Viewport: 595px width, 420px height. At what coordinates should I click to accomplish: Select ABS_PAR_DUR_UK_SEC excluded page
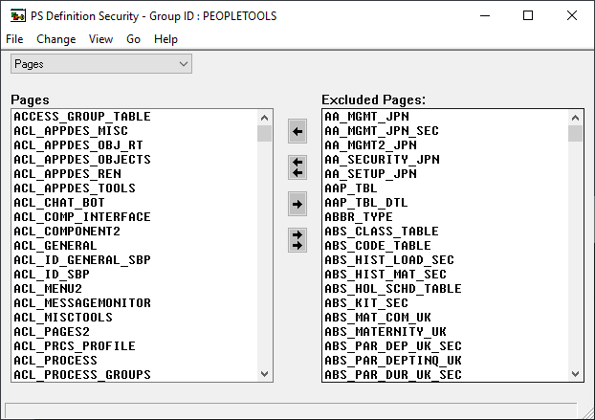click(x=446, y=375)
